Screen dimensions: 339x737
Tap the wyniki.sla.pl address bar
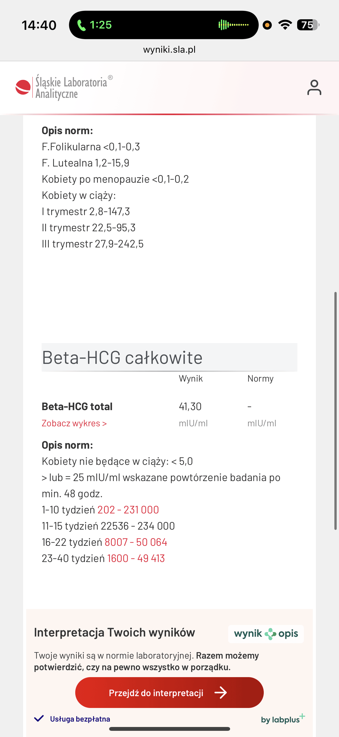[x=169, y=50]
